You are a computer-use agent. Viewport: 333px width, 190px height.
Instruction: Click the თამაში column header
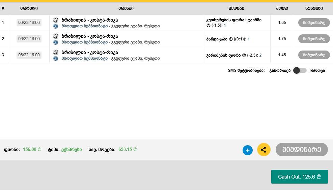click(x=126, y=8)
